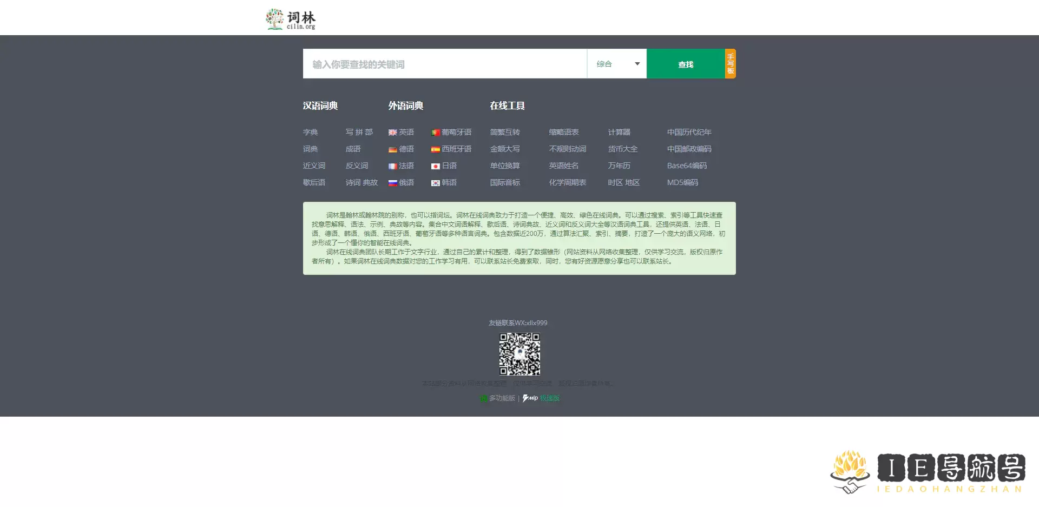Open the 万年历 perpetual calendar
This screenshot has width=1039, height=507.
(619, 166)
